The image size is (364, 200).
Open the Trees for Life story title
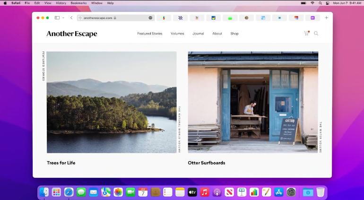point(61,163)
